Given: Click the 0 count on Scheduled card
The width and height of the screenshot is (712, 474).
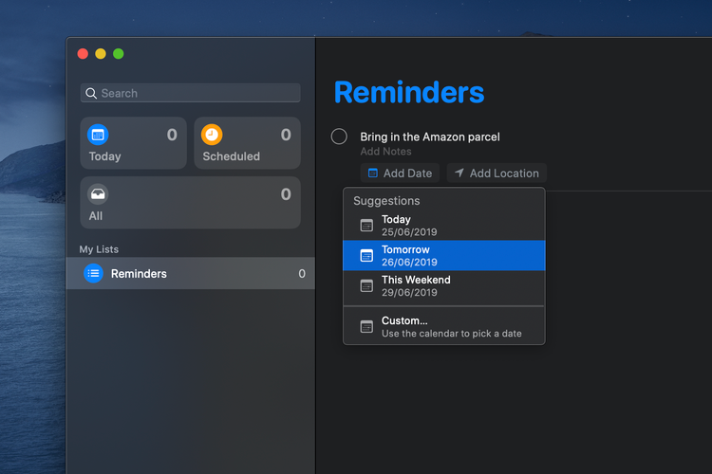Looking at the screenshot, I should tap(286, 135).
